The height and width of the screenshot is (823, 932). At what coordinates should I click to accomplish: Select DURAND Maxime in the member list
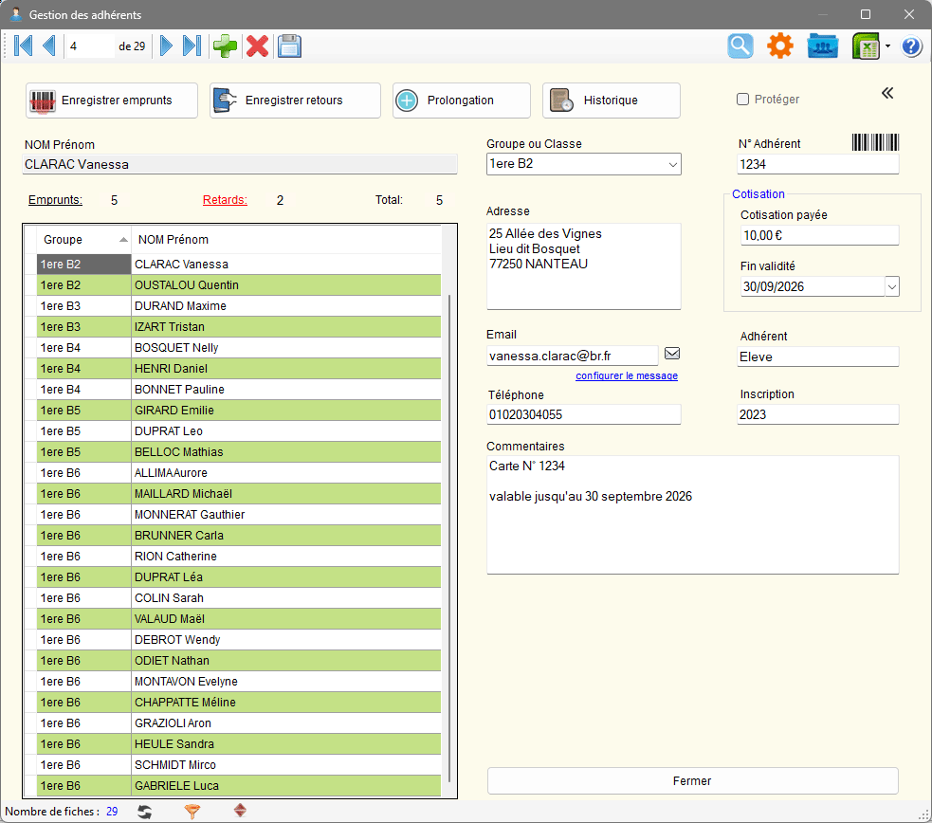182,305
